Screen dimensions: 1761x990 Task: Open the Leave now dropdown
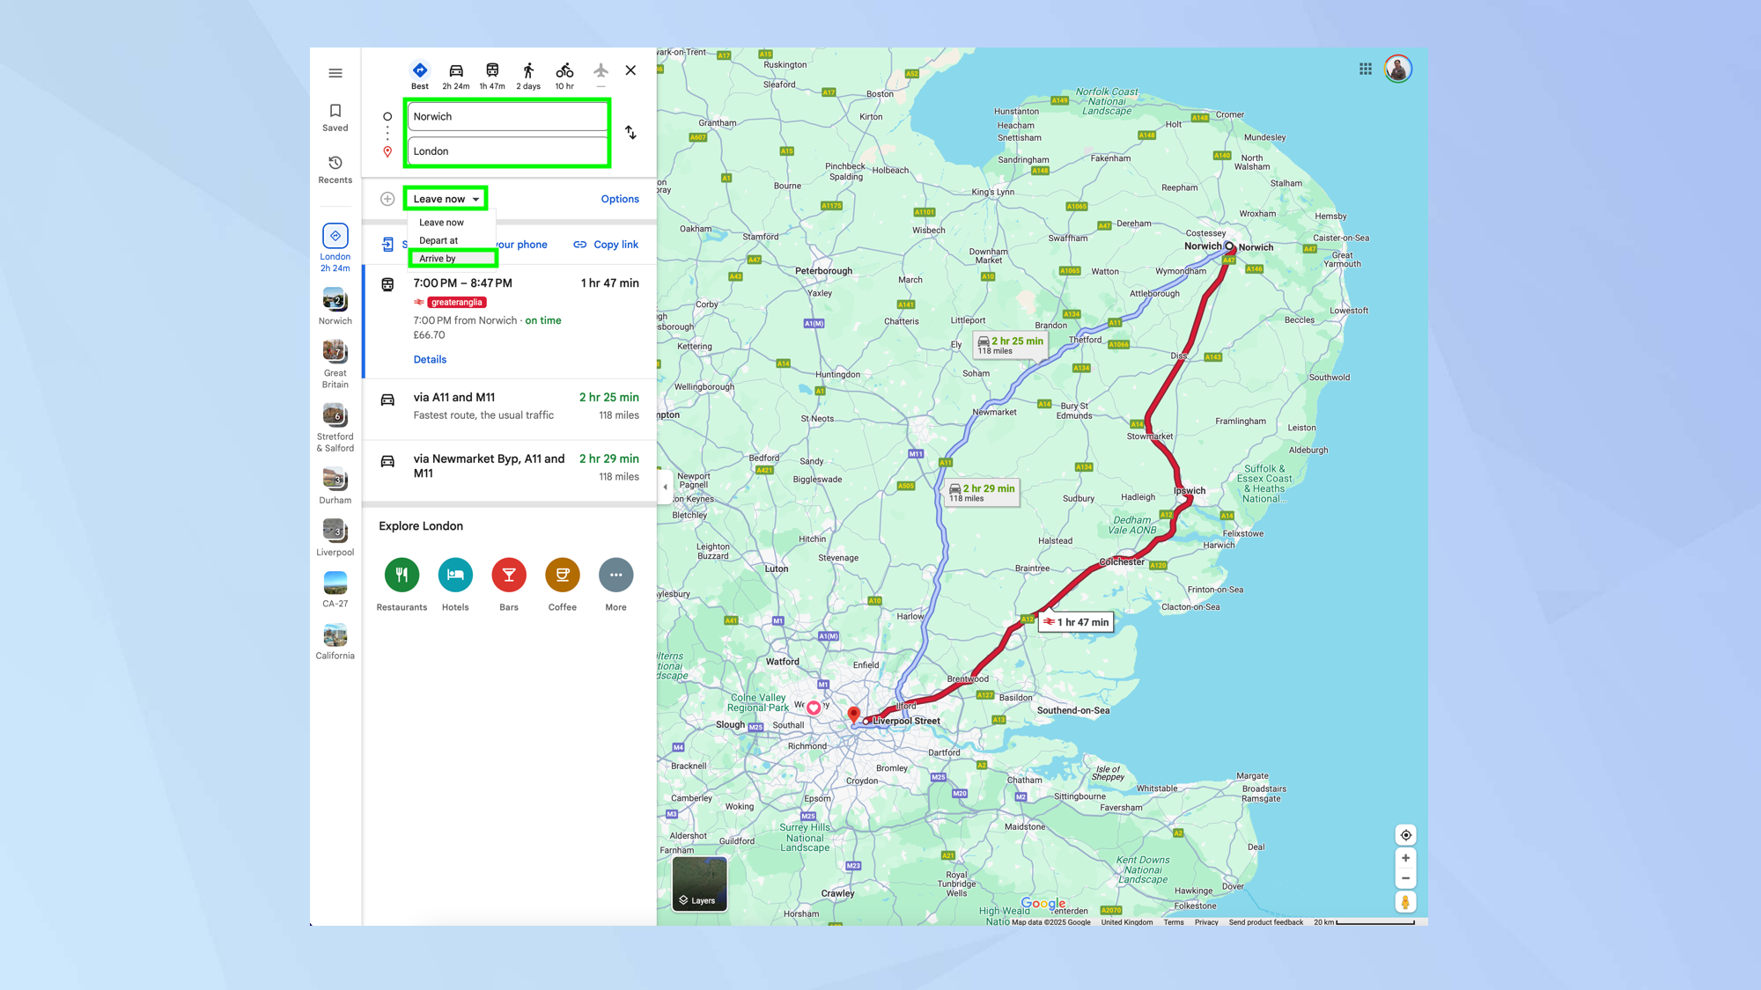pos(446,199)
